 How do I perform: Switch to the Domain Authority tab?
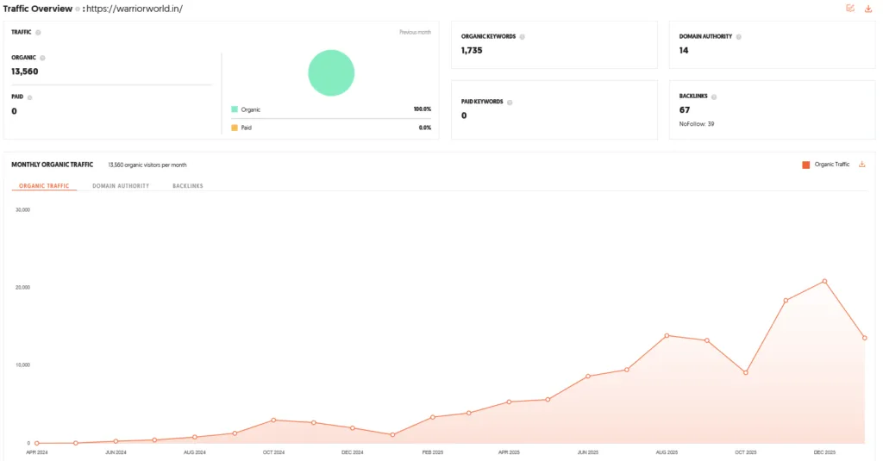(x=121, y=186)
